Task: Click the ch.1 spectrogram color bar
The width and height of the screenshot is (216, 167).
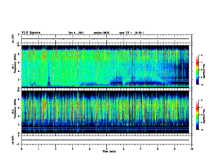Action: [x=197, y=70]
